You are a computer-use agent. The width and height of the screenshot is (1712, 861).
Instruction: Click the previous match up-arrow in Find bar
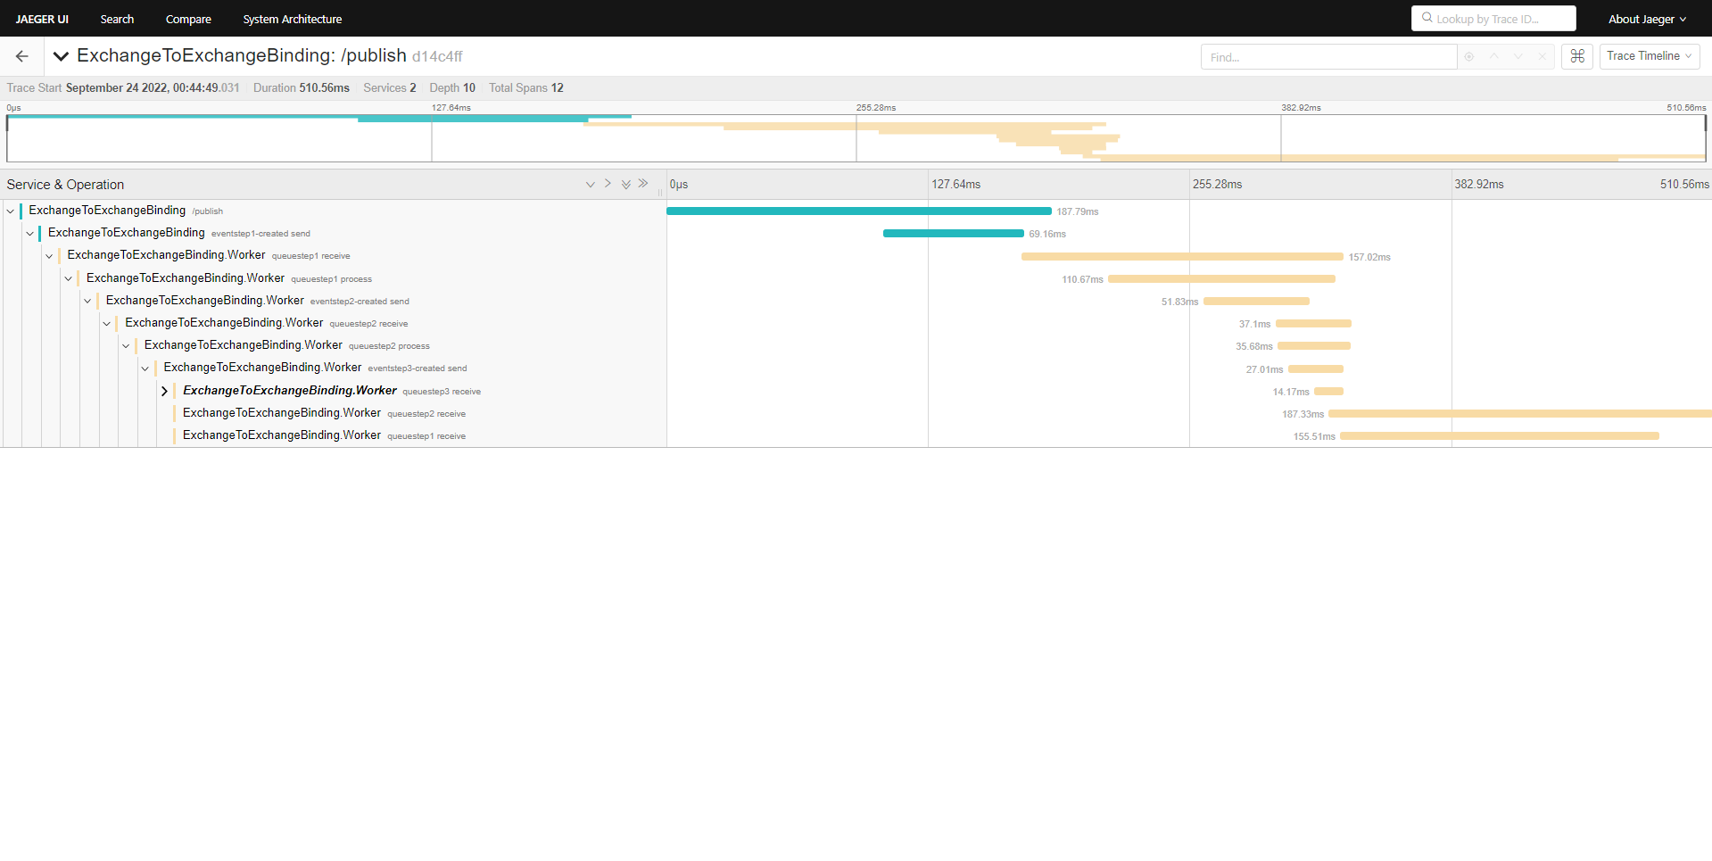tap(1493, 56)
